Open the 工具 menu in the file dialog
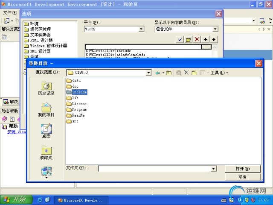Viewport: 273px width, 205px height. pyautogui.click(x=219, y=73)
